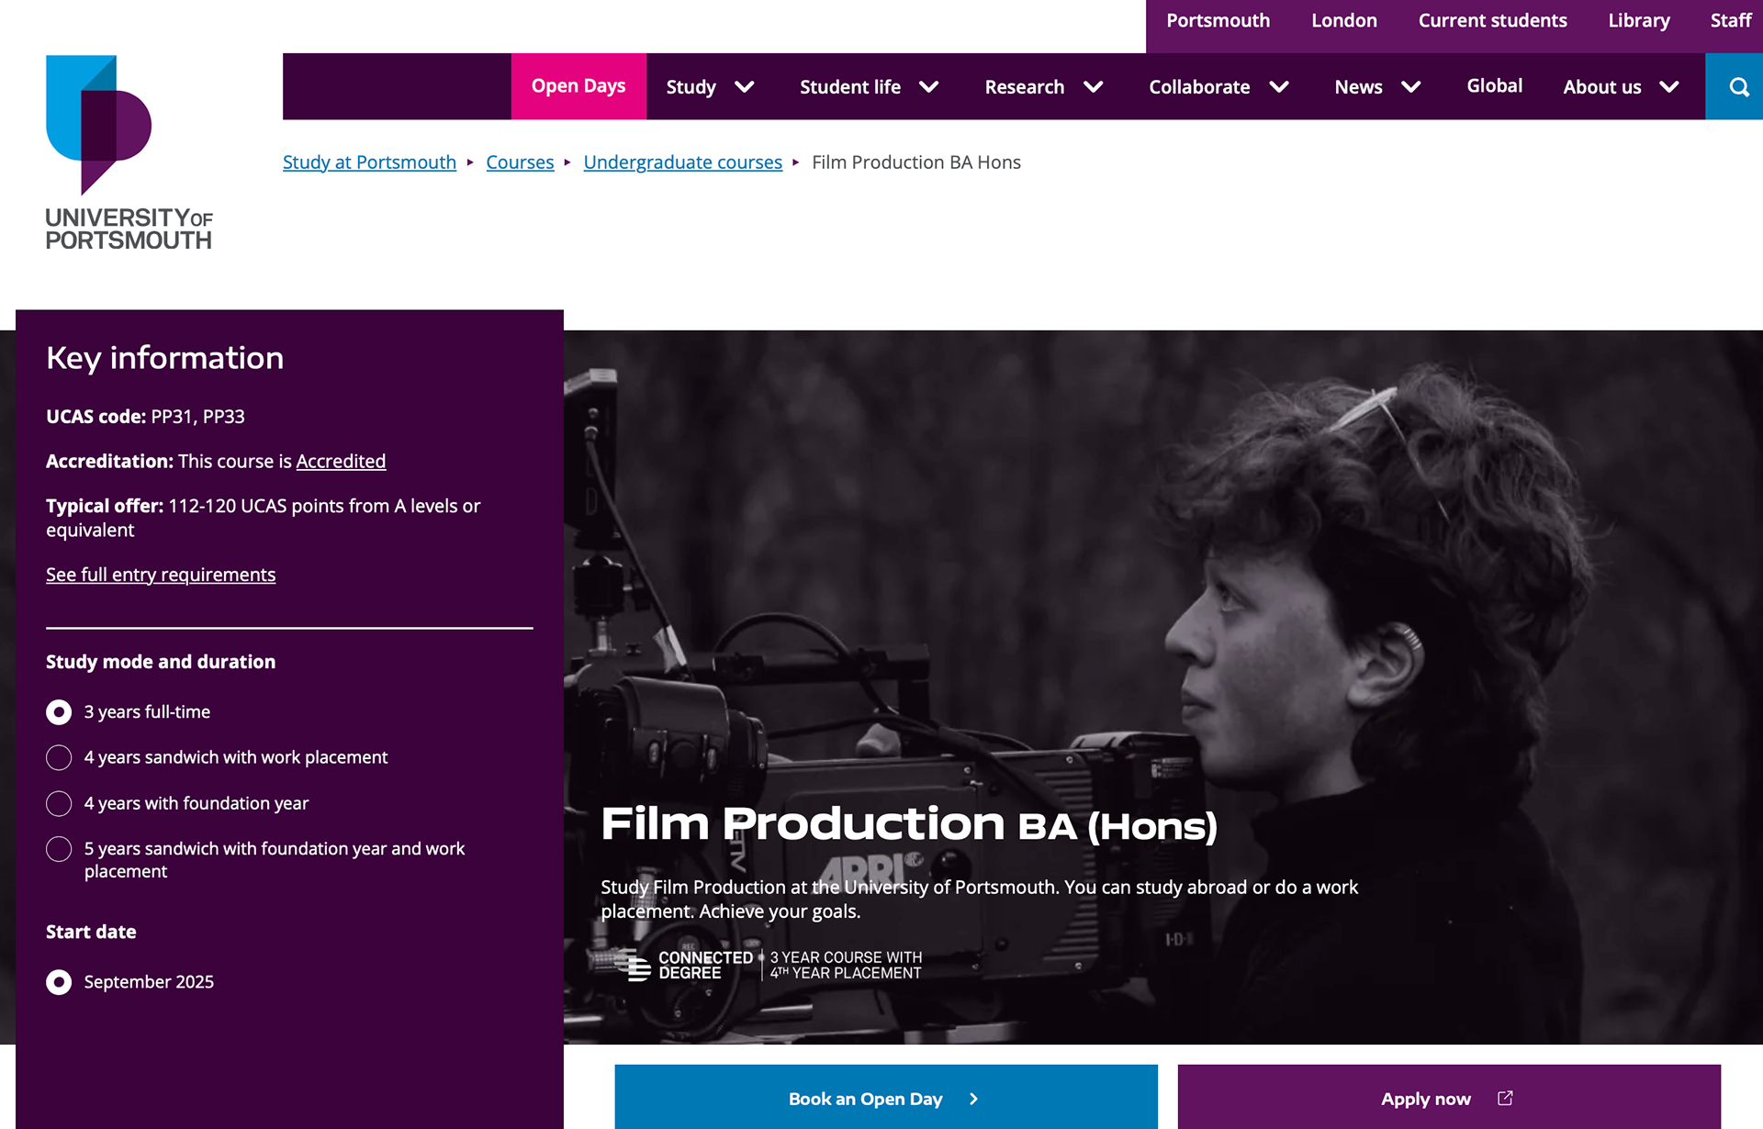The image size is (1763, 1129).
Task: Open the Staff top bar link
Action: (1731, 20)
